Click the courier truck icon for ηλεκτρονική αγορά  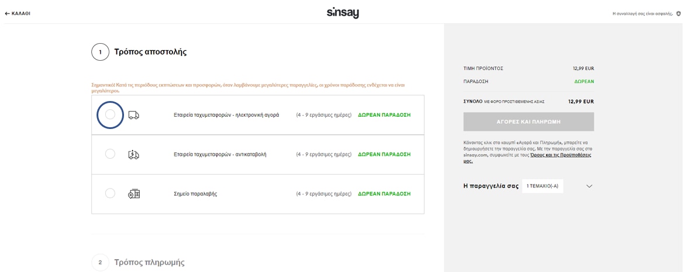(x=133, y=115)
